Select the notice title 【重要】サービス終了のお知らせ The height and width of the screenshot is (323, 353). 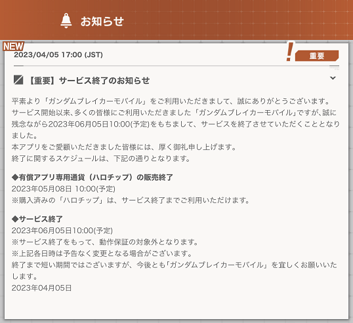pos(88,81)
